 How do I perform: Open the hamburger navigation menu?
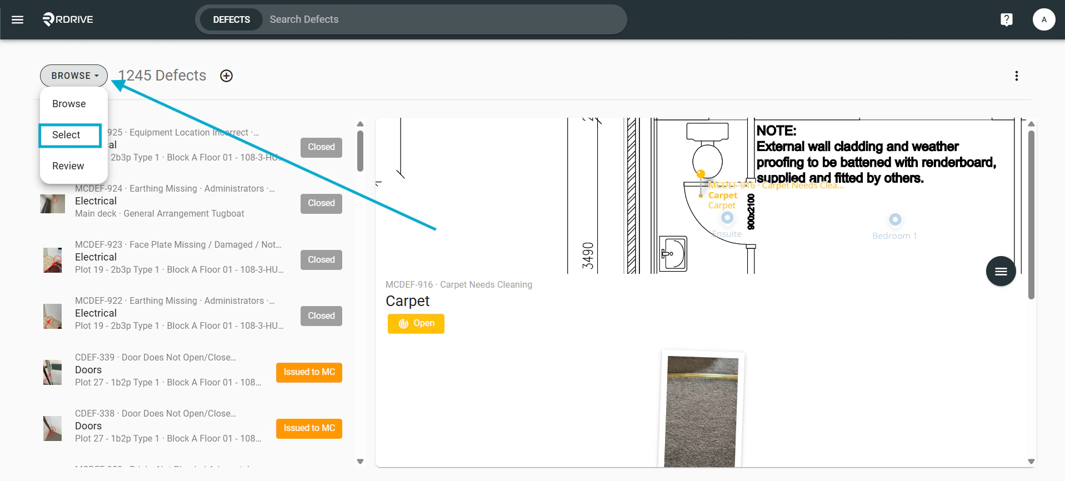point(18,19)
